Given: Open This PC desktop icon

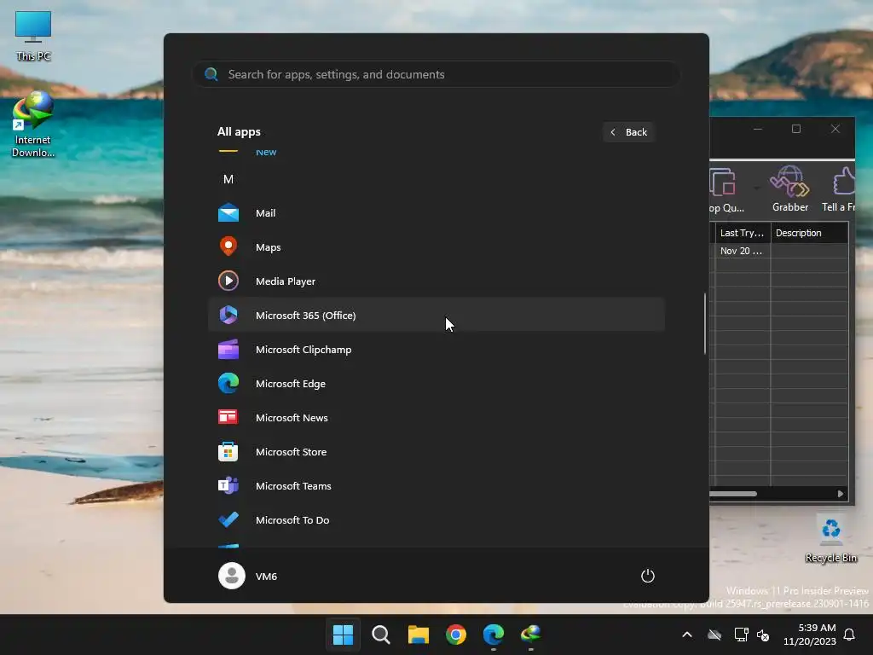Looking at the screenshot, I should coord(33,36).
